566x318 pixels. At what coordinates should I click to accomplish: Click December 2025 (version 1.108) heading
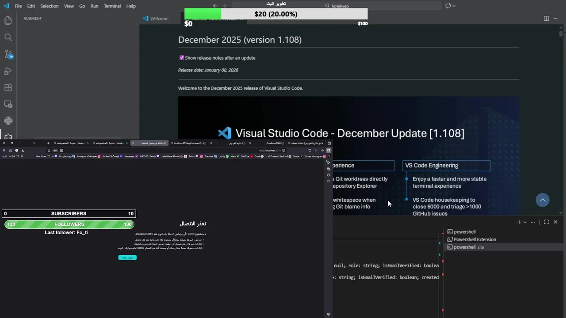[240, 40]
